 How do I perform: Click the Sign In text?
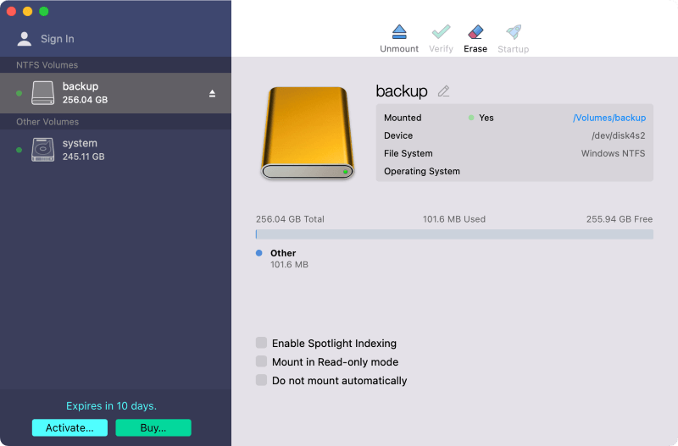58,39
